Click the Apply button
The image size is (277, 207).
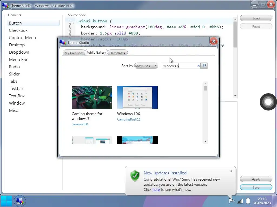[256, 179]
